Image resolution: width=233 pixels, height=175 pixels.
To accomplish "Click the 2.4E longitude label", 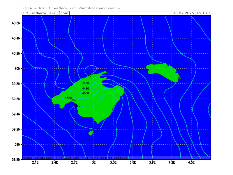I will pos(55,162).
